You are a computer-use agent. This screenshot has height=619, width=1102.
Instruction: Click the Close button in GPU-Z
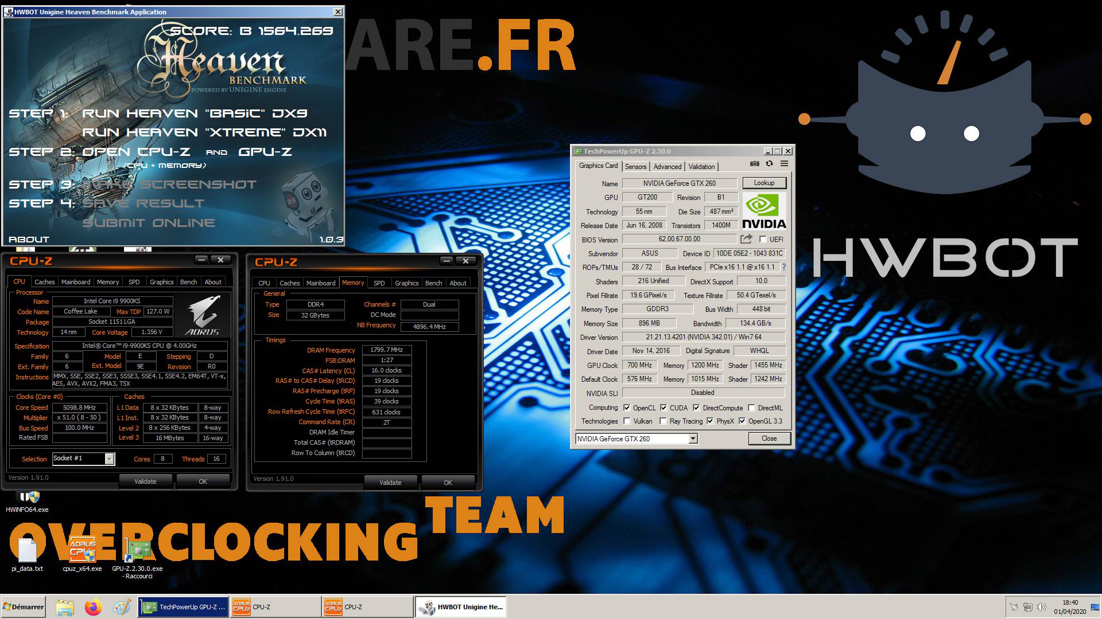click(x=769, y=438)
